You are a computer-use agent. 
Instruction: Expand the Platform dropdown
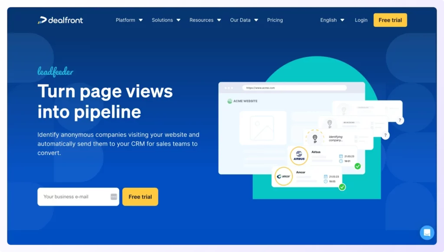129,20
